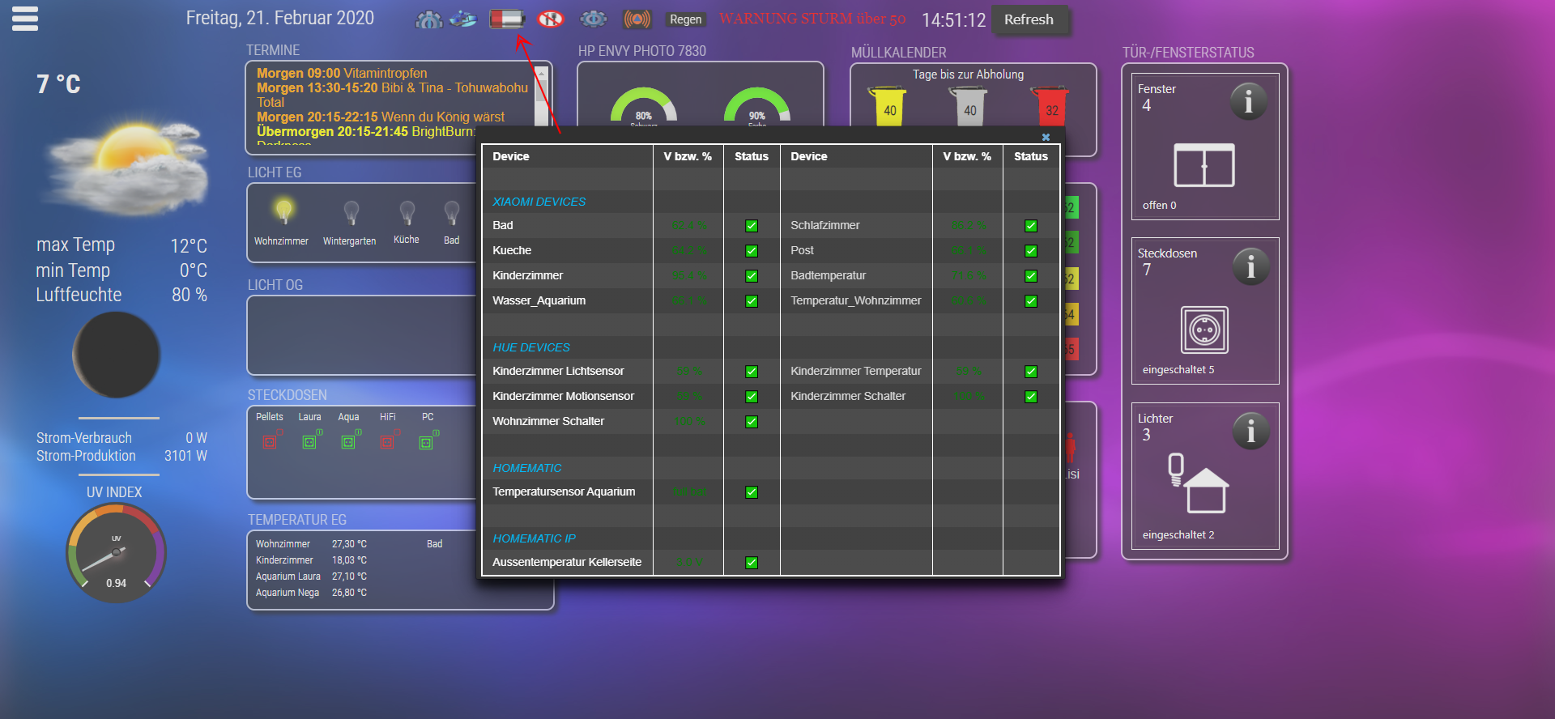Open info for Fenster status

[1248, 102]
